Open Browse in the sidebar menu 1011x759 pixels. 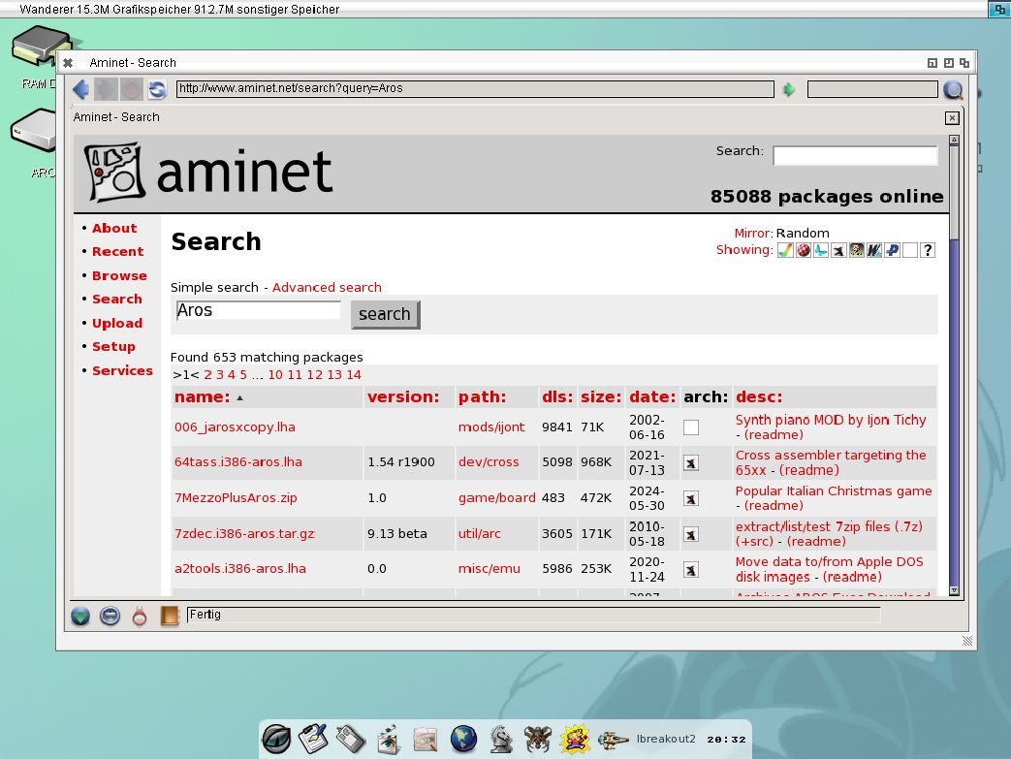[119, 276]
